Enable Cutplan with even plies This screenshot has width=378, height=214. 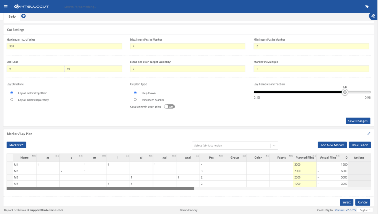[x=169, y=106]
